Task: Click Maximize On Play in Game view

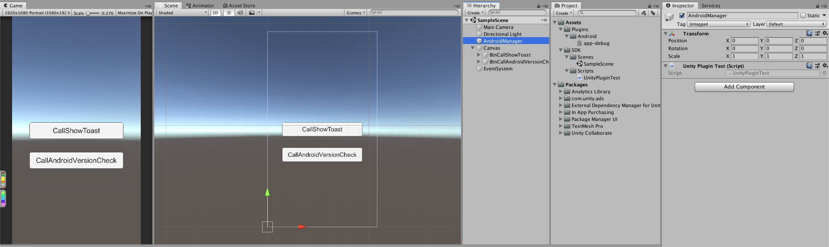Action: point(135,13)
